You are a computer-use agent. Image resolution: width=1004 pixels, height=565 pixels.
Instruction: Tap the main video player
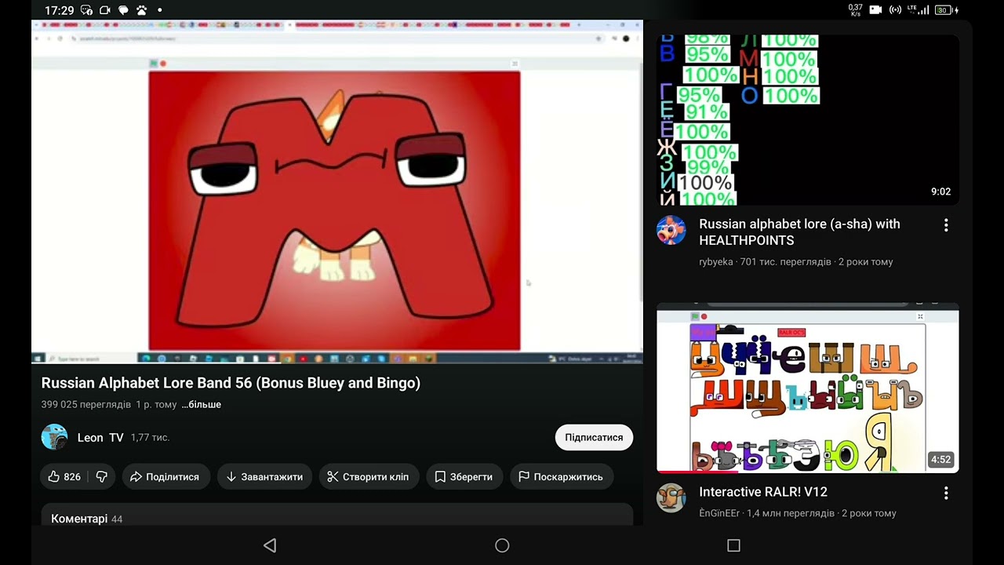pos(336,192)
